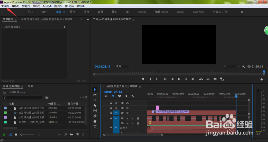
Task: Toggle V2 track output eye
Action: point(127,108)
